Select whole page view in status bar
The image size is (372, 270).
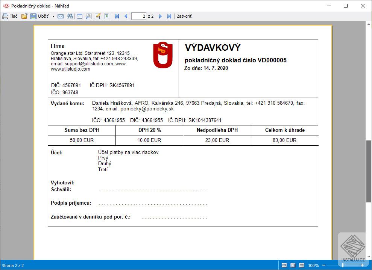coord(293,265)
